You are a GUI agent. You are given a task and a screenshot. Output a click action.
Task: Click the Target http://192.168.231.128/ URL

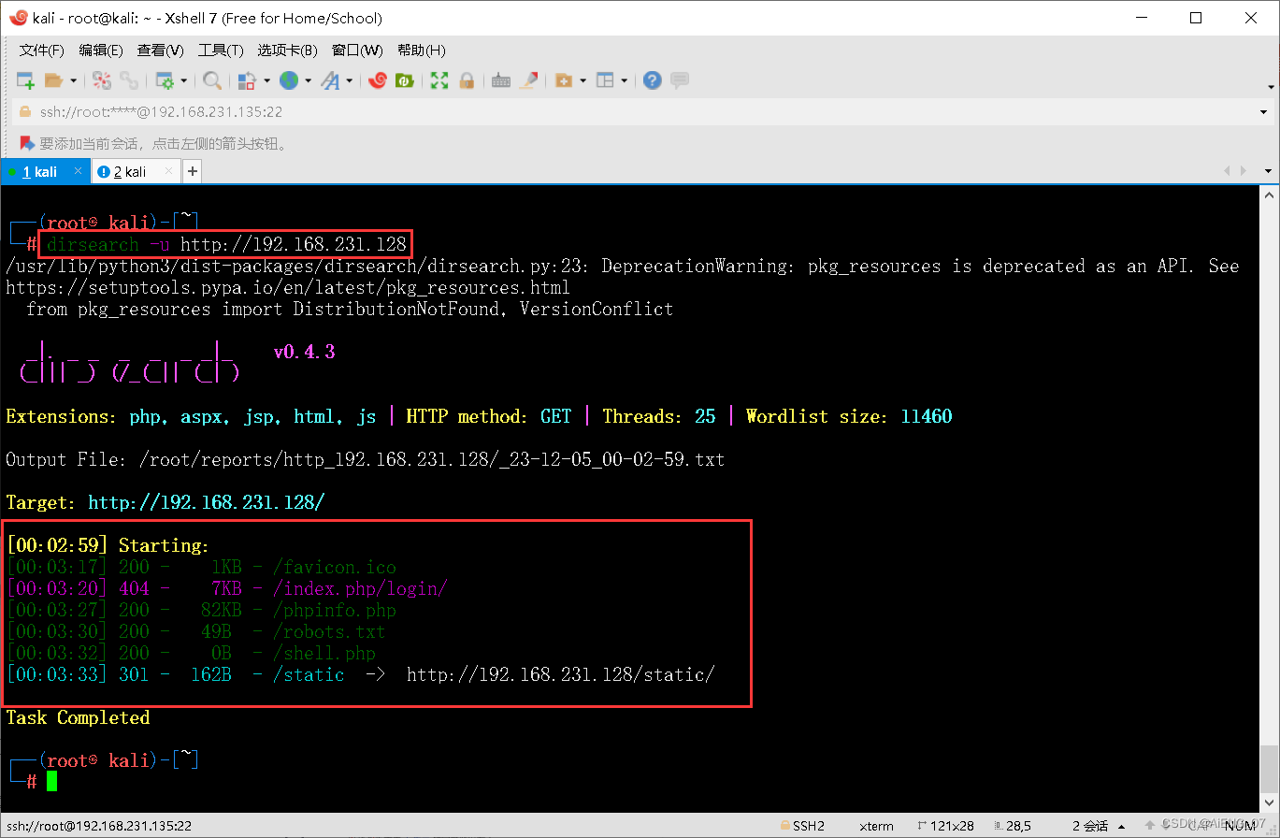point(206,502)
